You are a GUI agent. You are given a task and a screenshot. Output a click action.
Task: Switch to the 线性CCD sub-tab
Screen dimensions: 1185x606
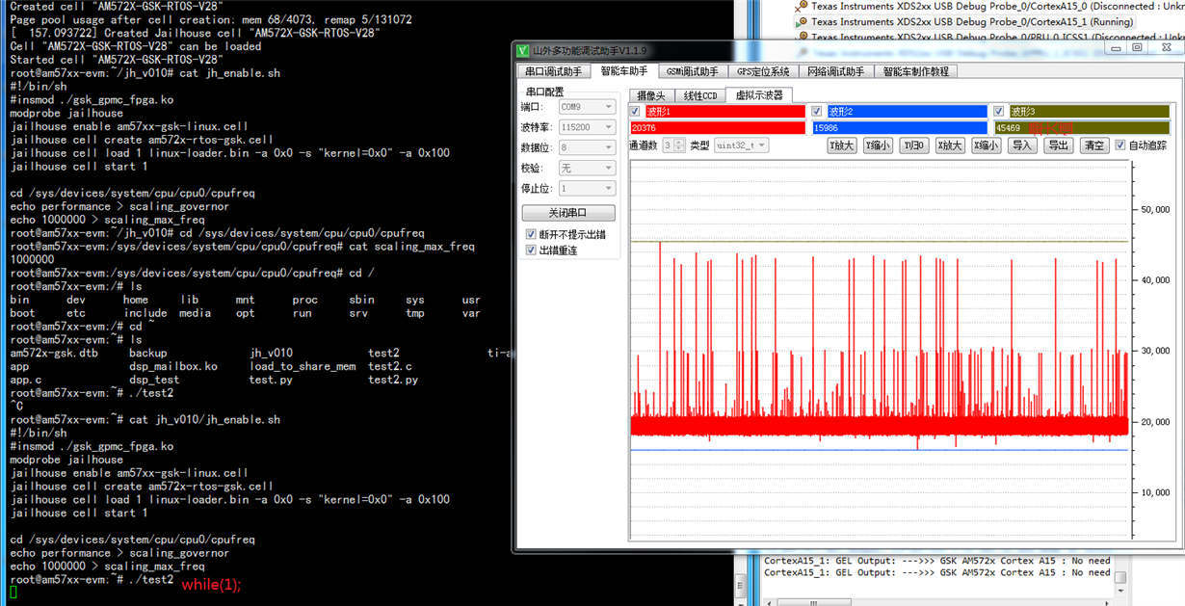point(699,95)
